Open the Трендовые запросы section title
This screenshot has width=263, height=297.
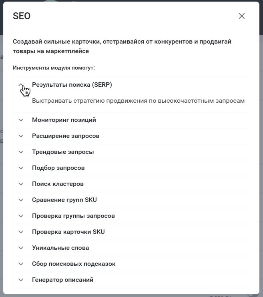[x=63, y=152]
